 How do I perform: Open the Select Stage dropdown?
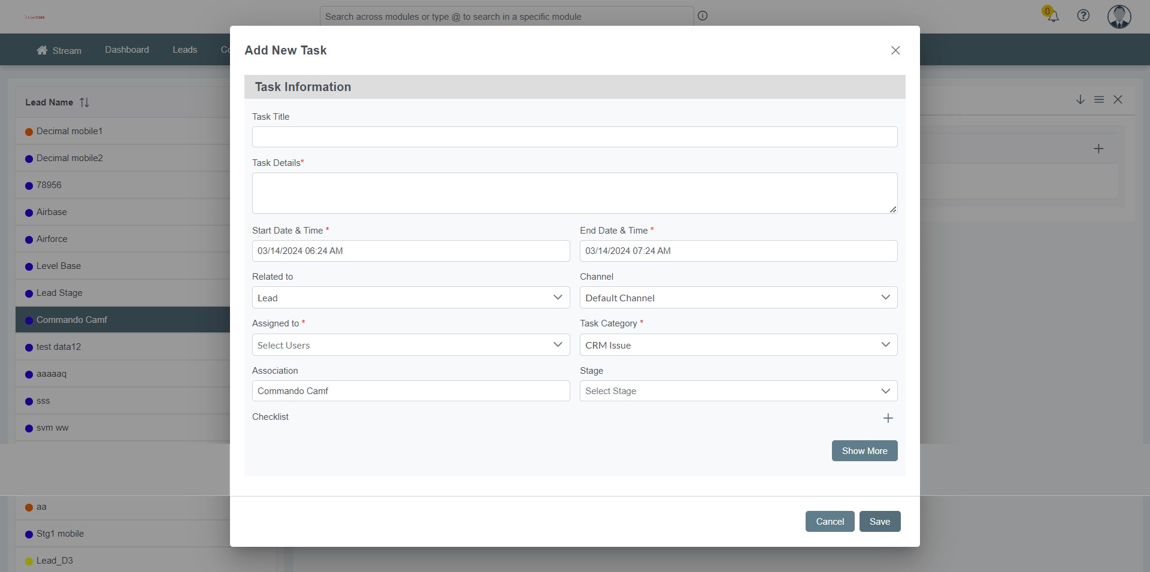[x=738, y=391]
